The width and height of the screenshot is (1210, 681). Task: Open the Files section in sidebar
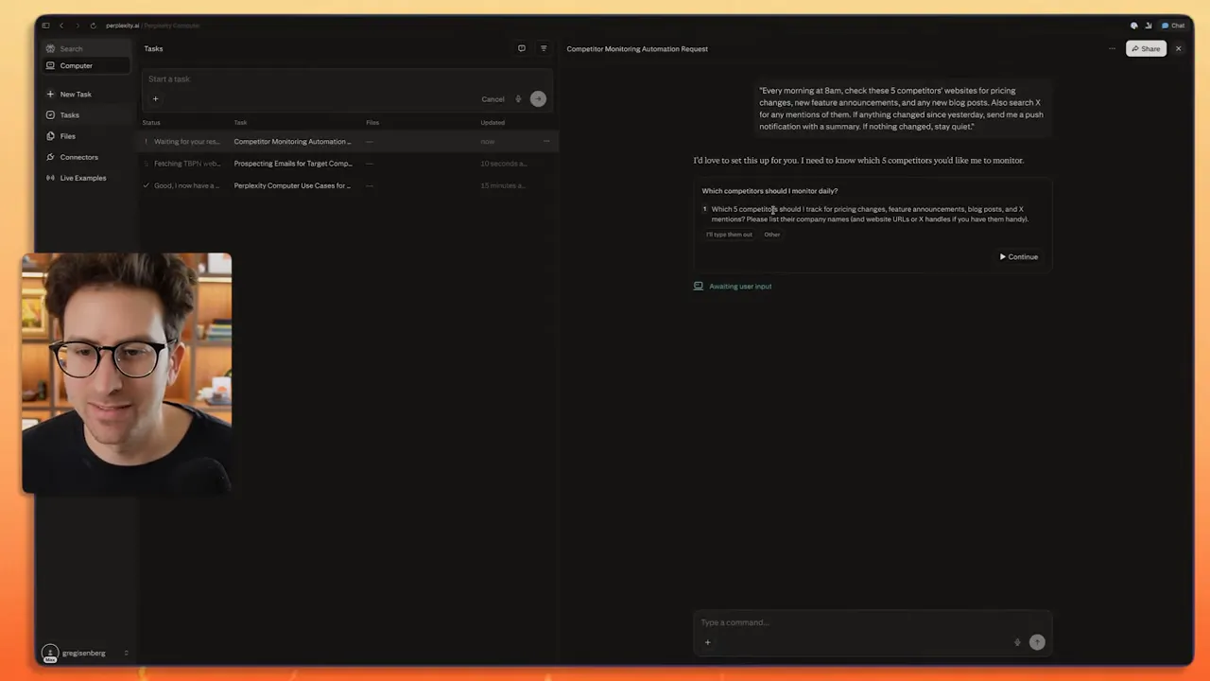(x=67, y=136)
